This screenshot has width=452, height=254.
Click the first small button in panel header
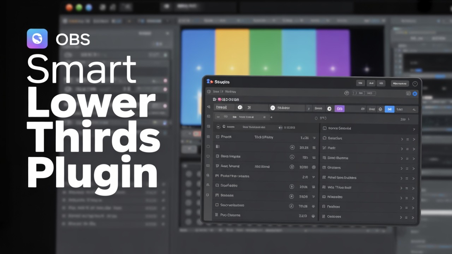coord(360,83)
